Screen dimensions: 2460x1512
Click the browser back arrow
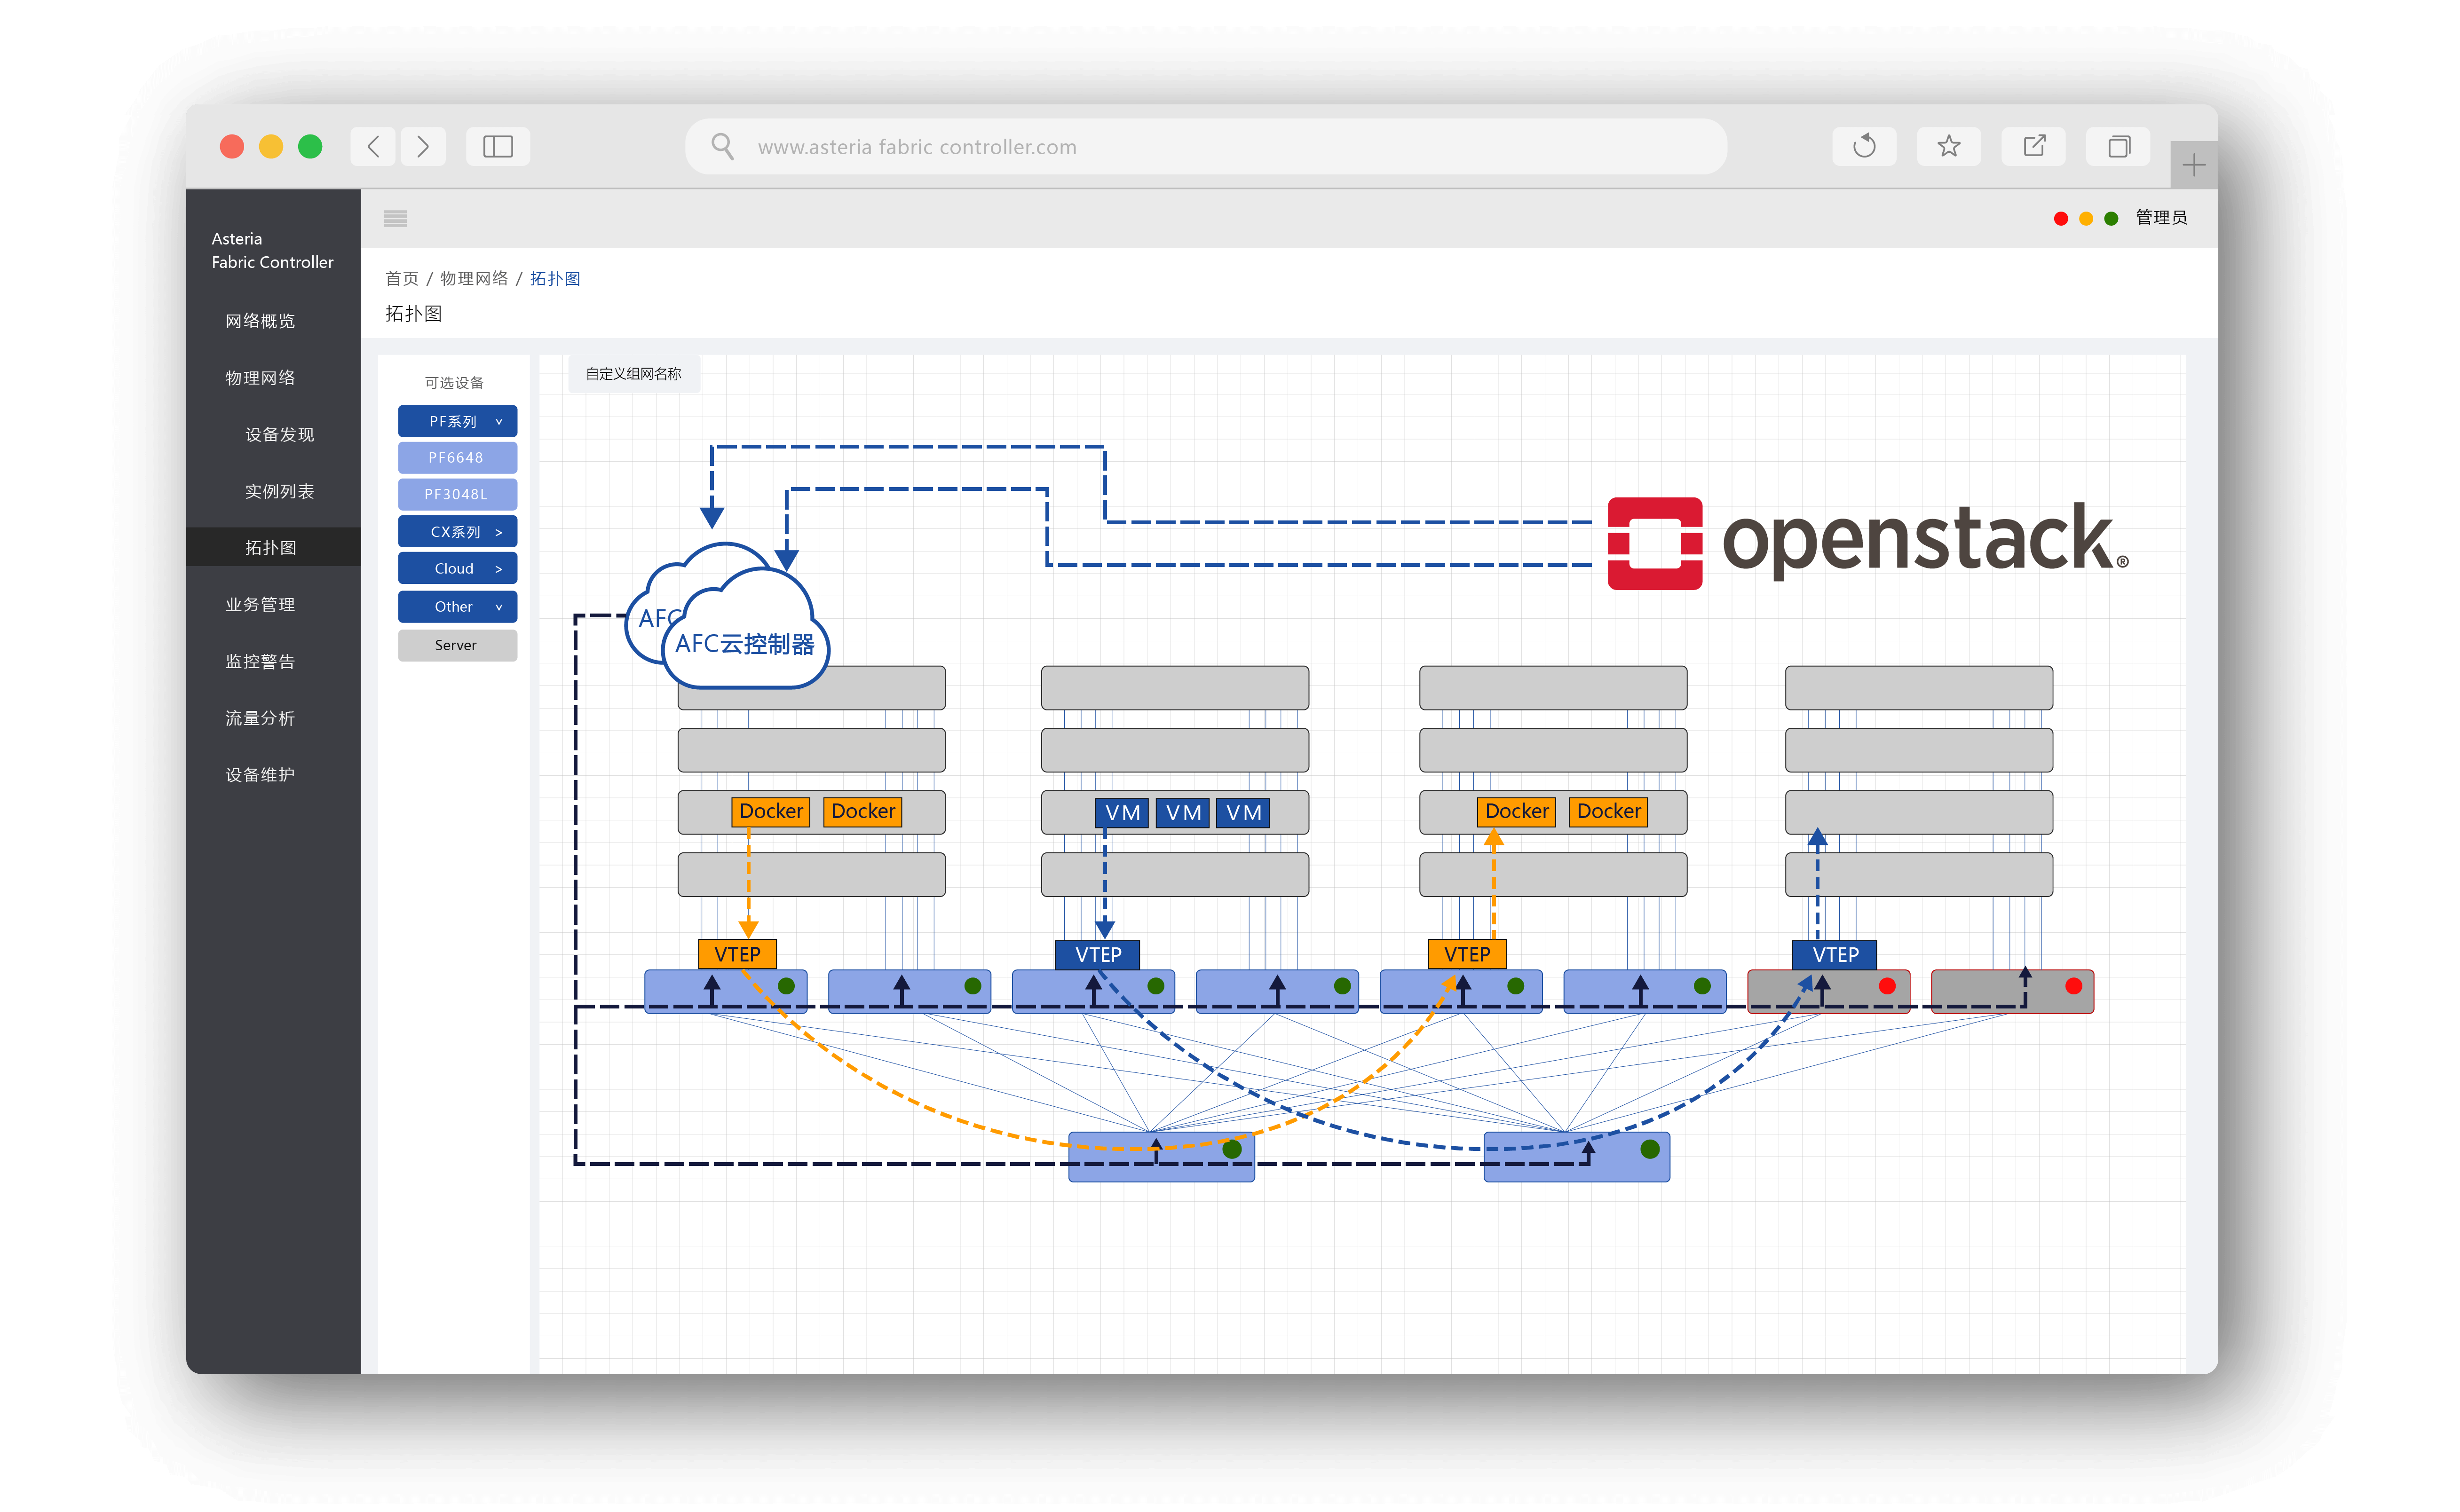tap(373, 147)
